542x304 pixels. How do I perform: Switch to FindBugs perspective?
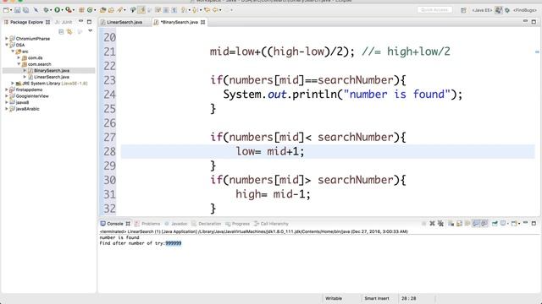point(525,10)
